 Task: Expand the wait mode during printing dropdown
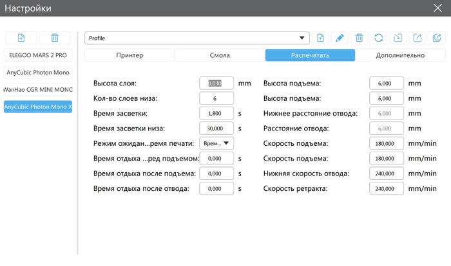[216, 143]
